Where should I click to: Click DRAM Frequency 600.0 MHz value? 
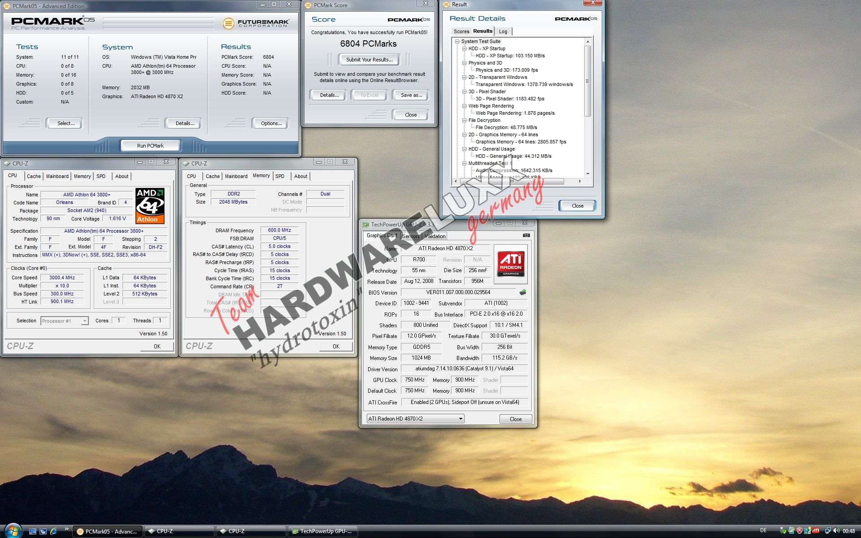click(x=279, y=230)
